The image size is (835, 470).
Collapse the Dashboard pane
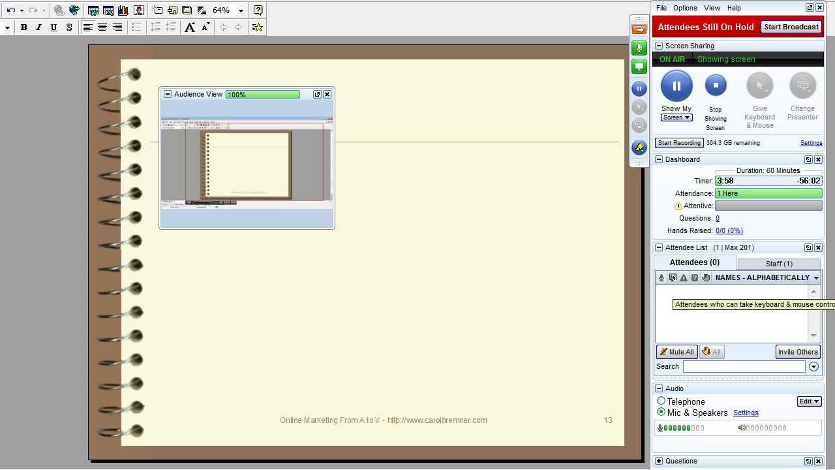(659, 159)
